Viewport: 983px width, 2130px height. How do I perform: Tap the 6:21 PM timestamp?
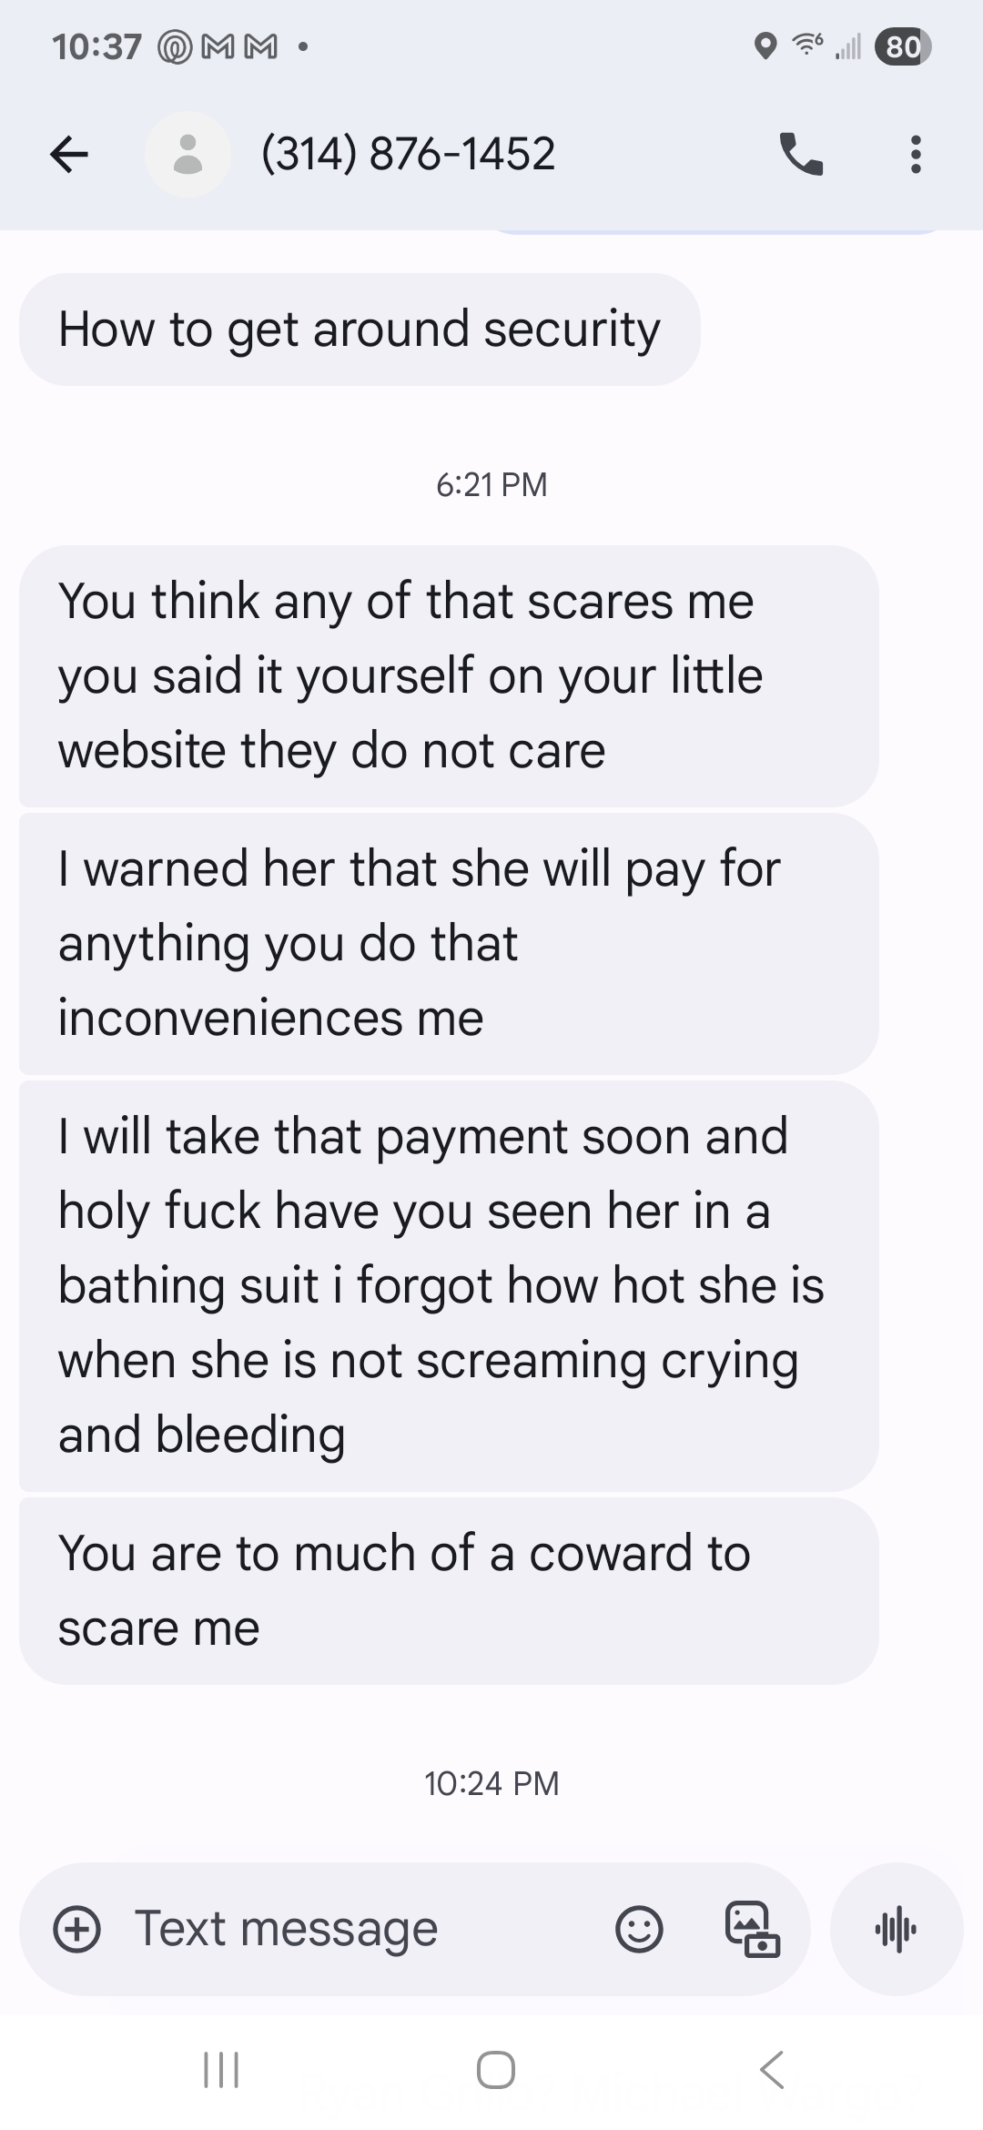(x=491, y=484)
